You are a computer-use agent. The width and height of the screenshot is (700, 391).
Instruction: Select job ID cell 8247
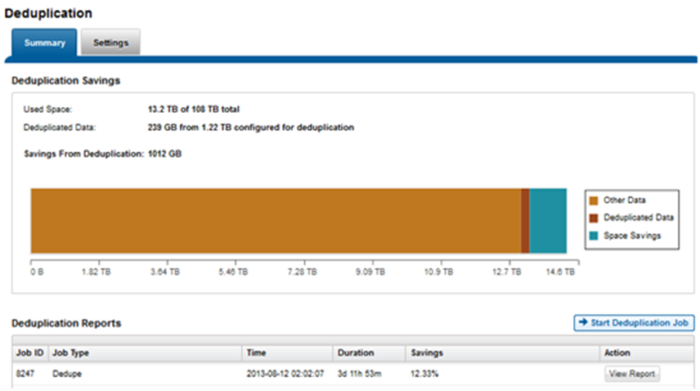point(25,374)
